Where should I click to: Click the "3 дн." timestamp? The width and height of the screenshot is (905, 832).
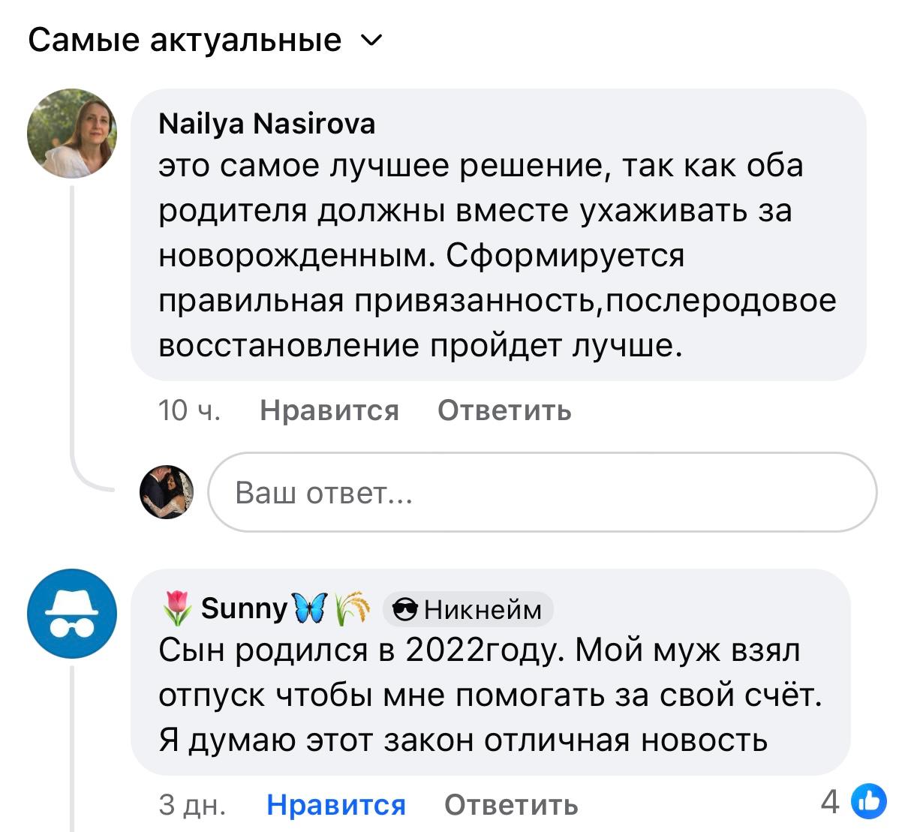(x=192, y=804)
